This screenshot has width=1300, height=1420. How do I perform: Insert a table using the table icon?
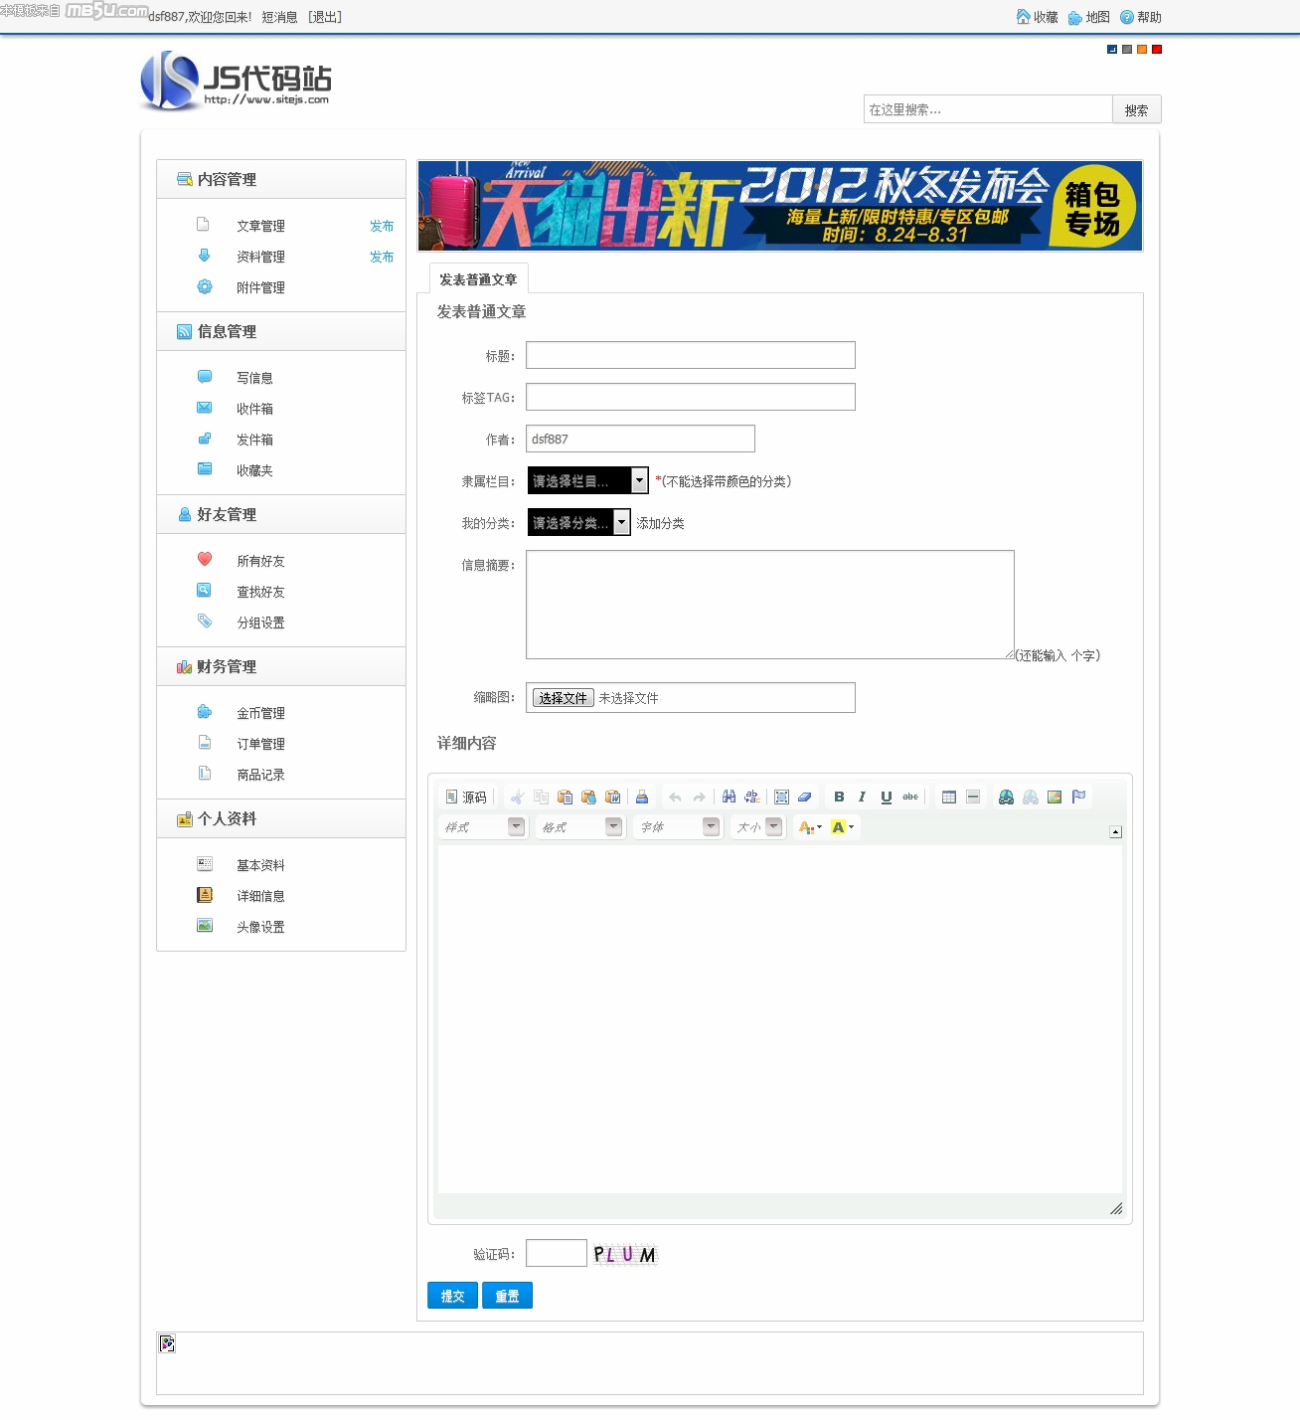(x=949, y=797)
